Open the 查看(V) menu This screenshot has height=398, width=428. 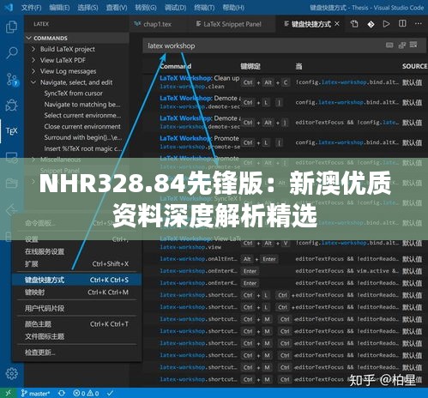pos(117,8)
